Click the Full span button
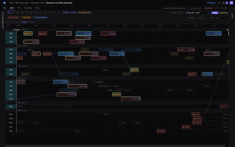 click(x=190, y=18)
